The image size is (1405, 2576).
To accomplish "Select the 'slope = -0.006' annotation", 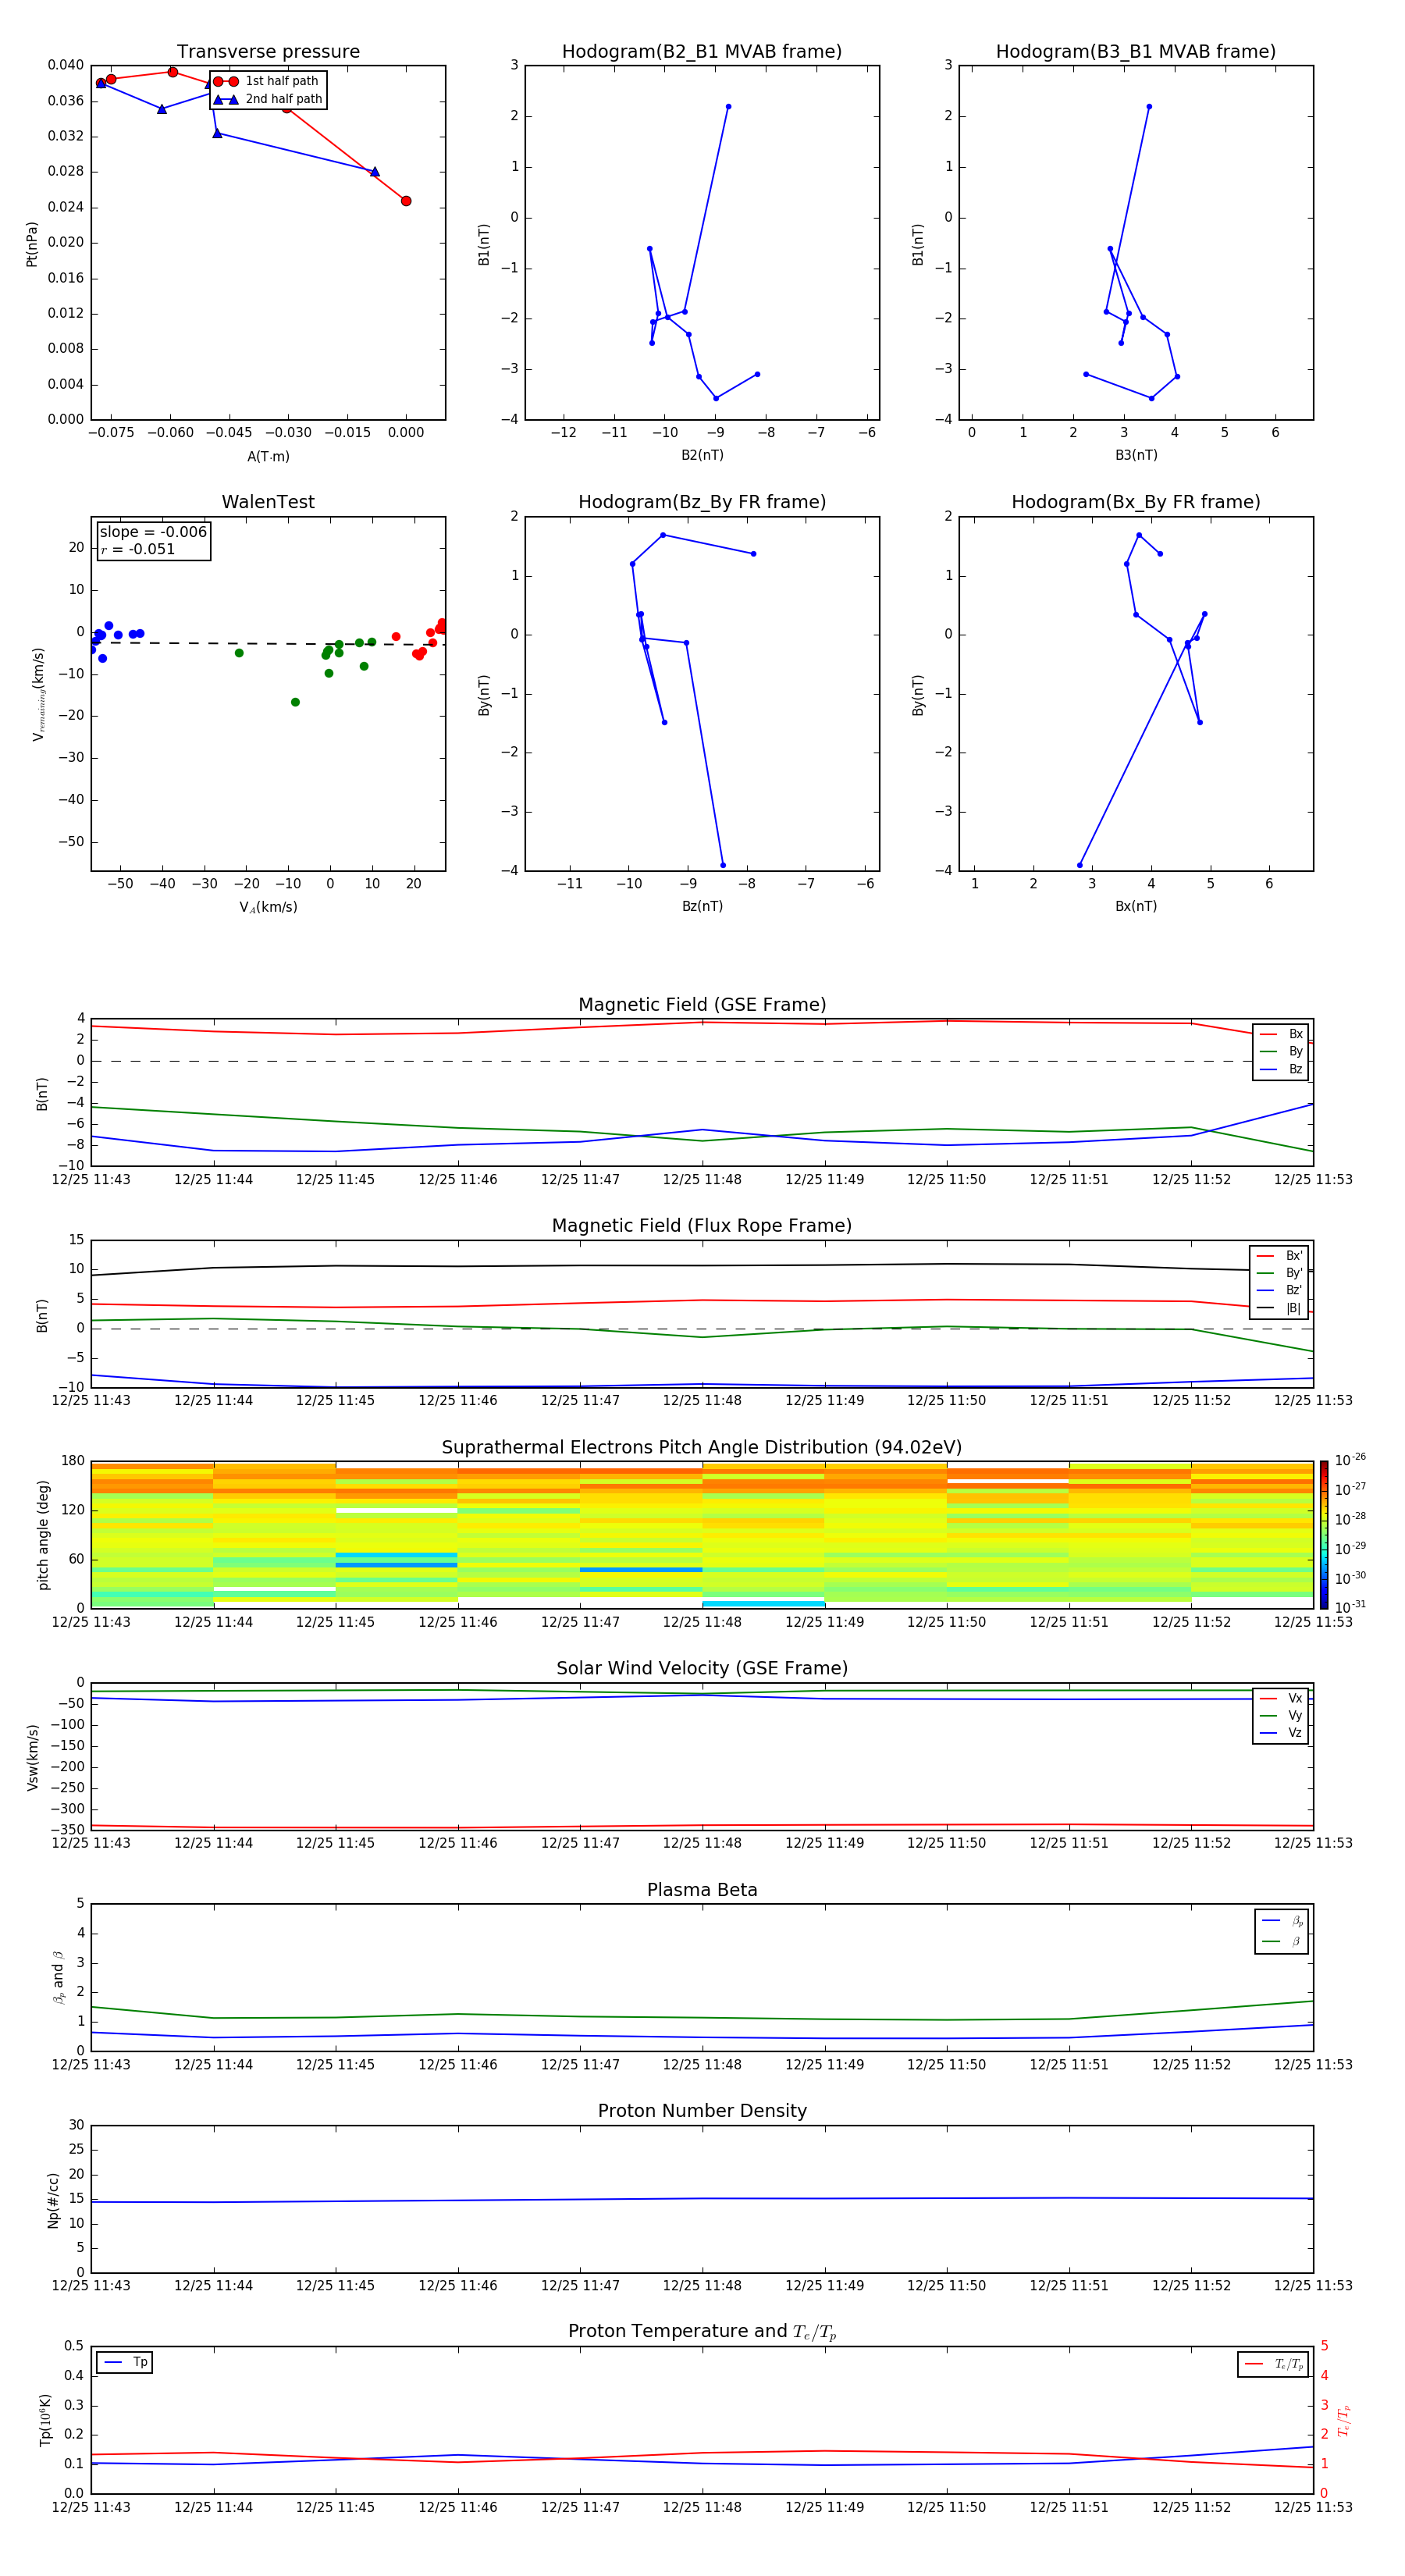I will click(x=153, y=532).
